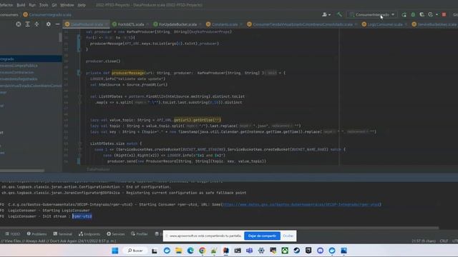Open the project panel gear settings
This screenshot has height=257, width=458.
pos(49,24)
